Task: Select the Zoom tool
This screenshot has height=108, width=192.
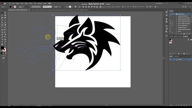Action: [5, 44]
